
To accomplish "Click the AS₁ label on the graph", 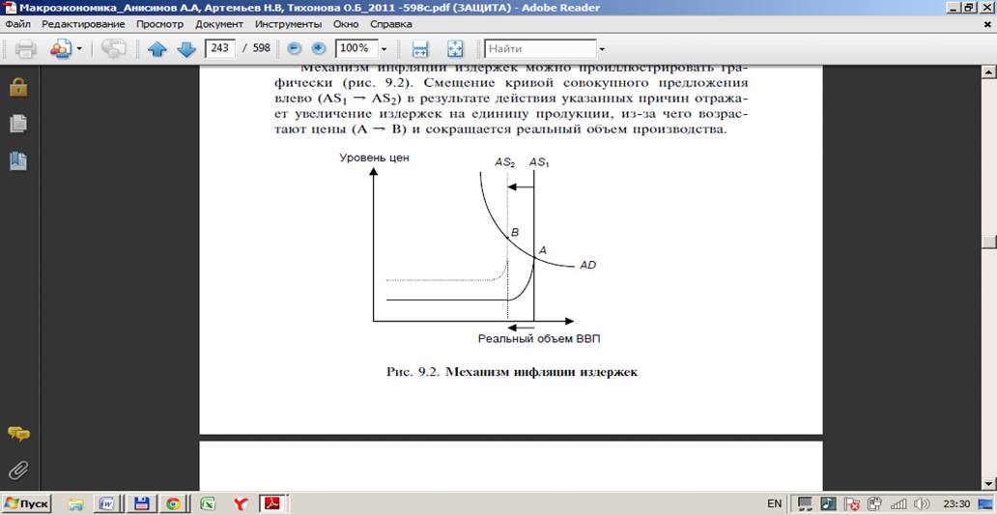I will pos(539,162).
